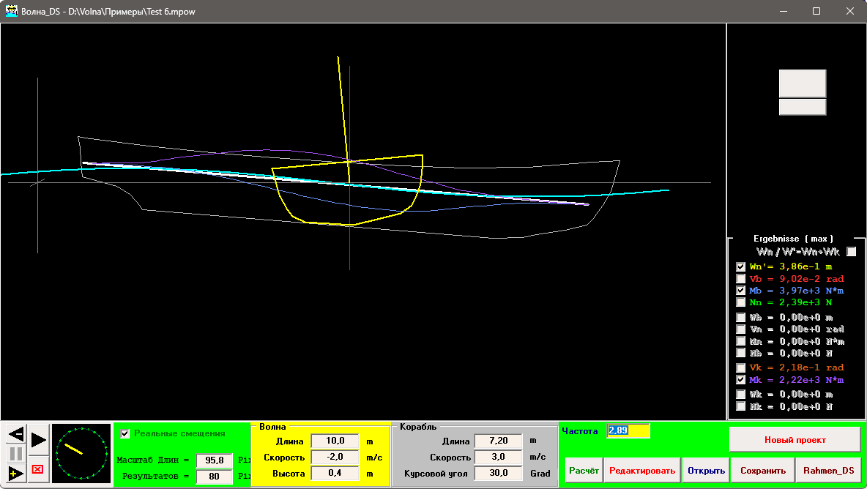Click the wave Высота field

[335, 474]
